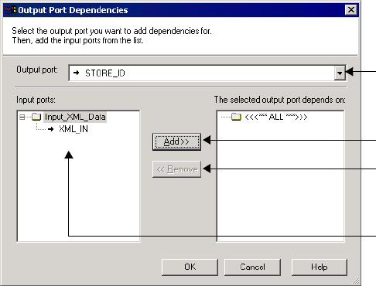The image size is (376, 286).
Task: Select the XML_IN input port
Action: tap(73, 129)
